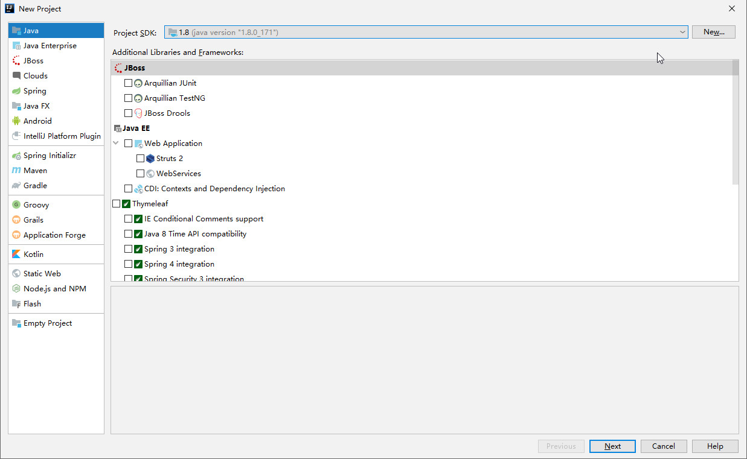Viewport: 747px width, 459px height.
Task: Check the Struts 2 checkbox
Action: [x=140, y=158]
